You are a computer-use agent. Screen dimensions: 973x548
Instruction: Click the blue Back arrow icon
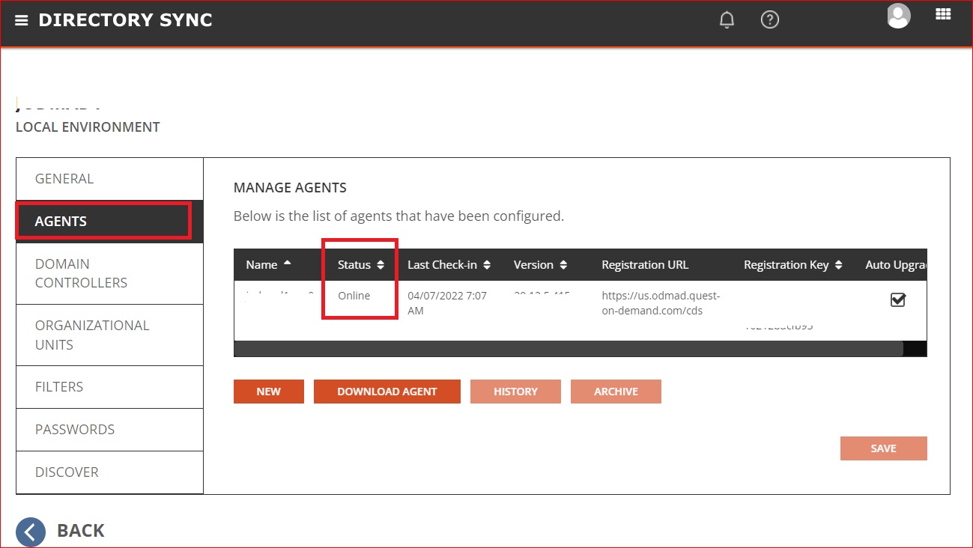[x=31, y=532]
